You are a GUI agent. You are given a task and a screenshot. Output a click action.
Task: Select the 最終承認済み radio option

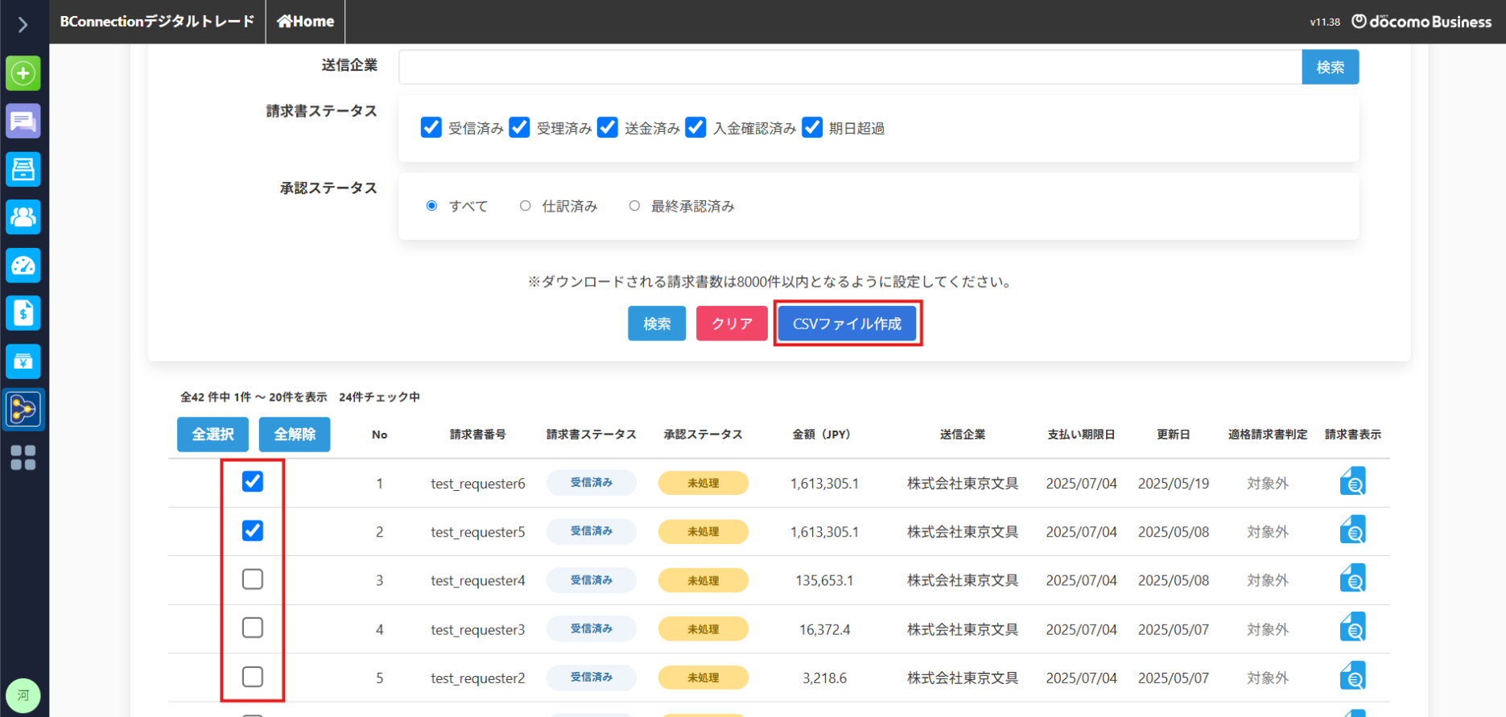[635, 206]
